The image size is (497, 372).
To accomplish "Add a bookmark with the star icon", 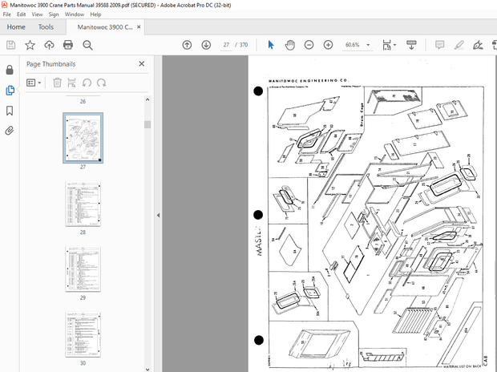I will click(30, 45).
